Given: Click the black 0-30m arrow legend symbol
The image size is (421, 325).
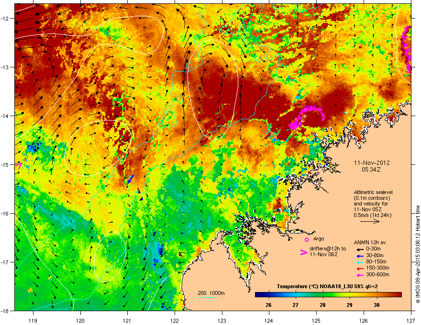Looking at the screenshot, I should (x=360, y=249).
